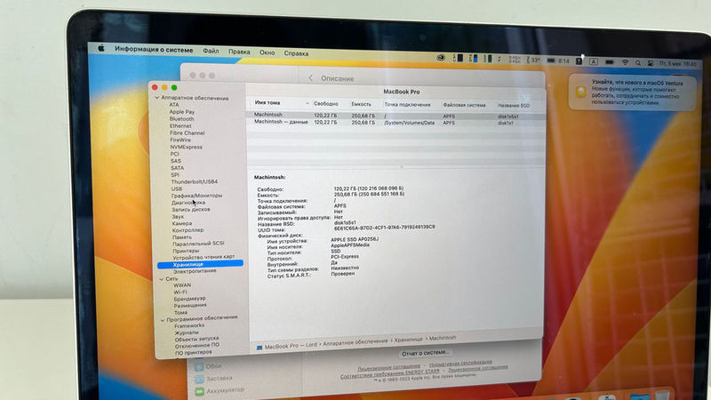This screenshot has height=400, width=711.
Task: Open the Информация о системе app menu
Action: (154, 50)
